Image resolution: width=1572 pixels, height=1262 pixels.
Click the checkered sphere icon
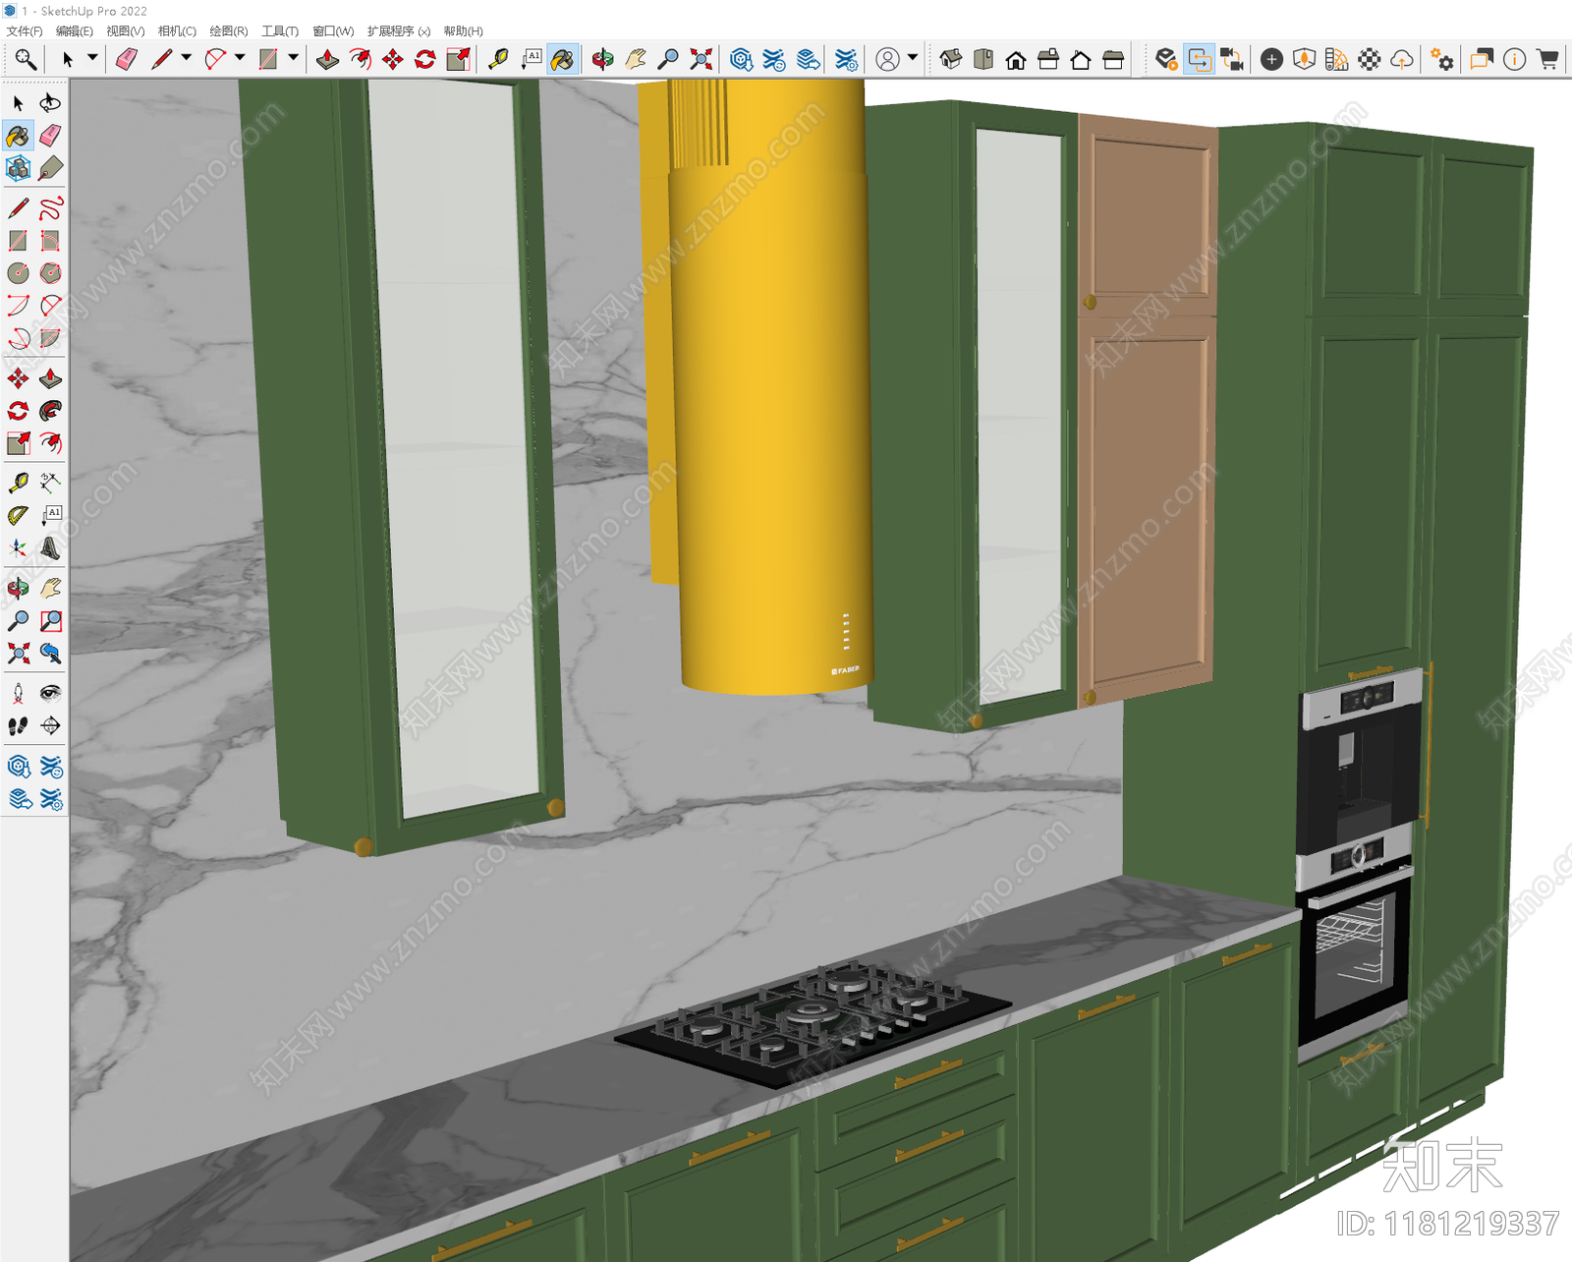pyautogui.click(x=1370, y=60)
